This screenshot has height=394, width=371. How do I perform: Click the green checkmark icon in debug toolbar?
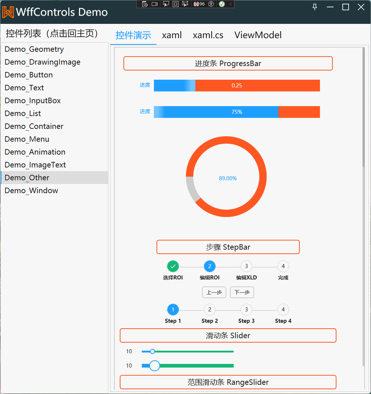click(222, 4)
